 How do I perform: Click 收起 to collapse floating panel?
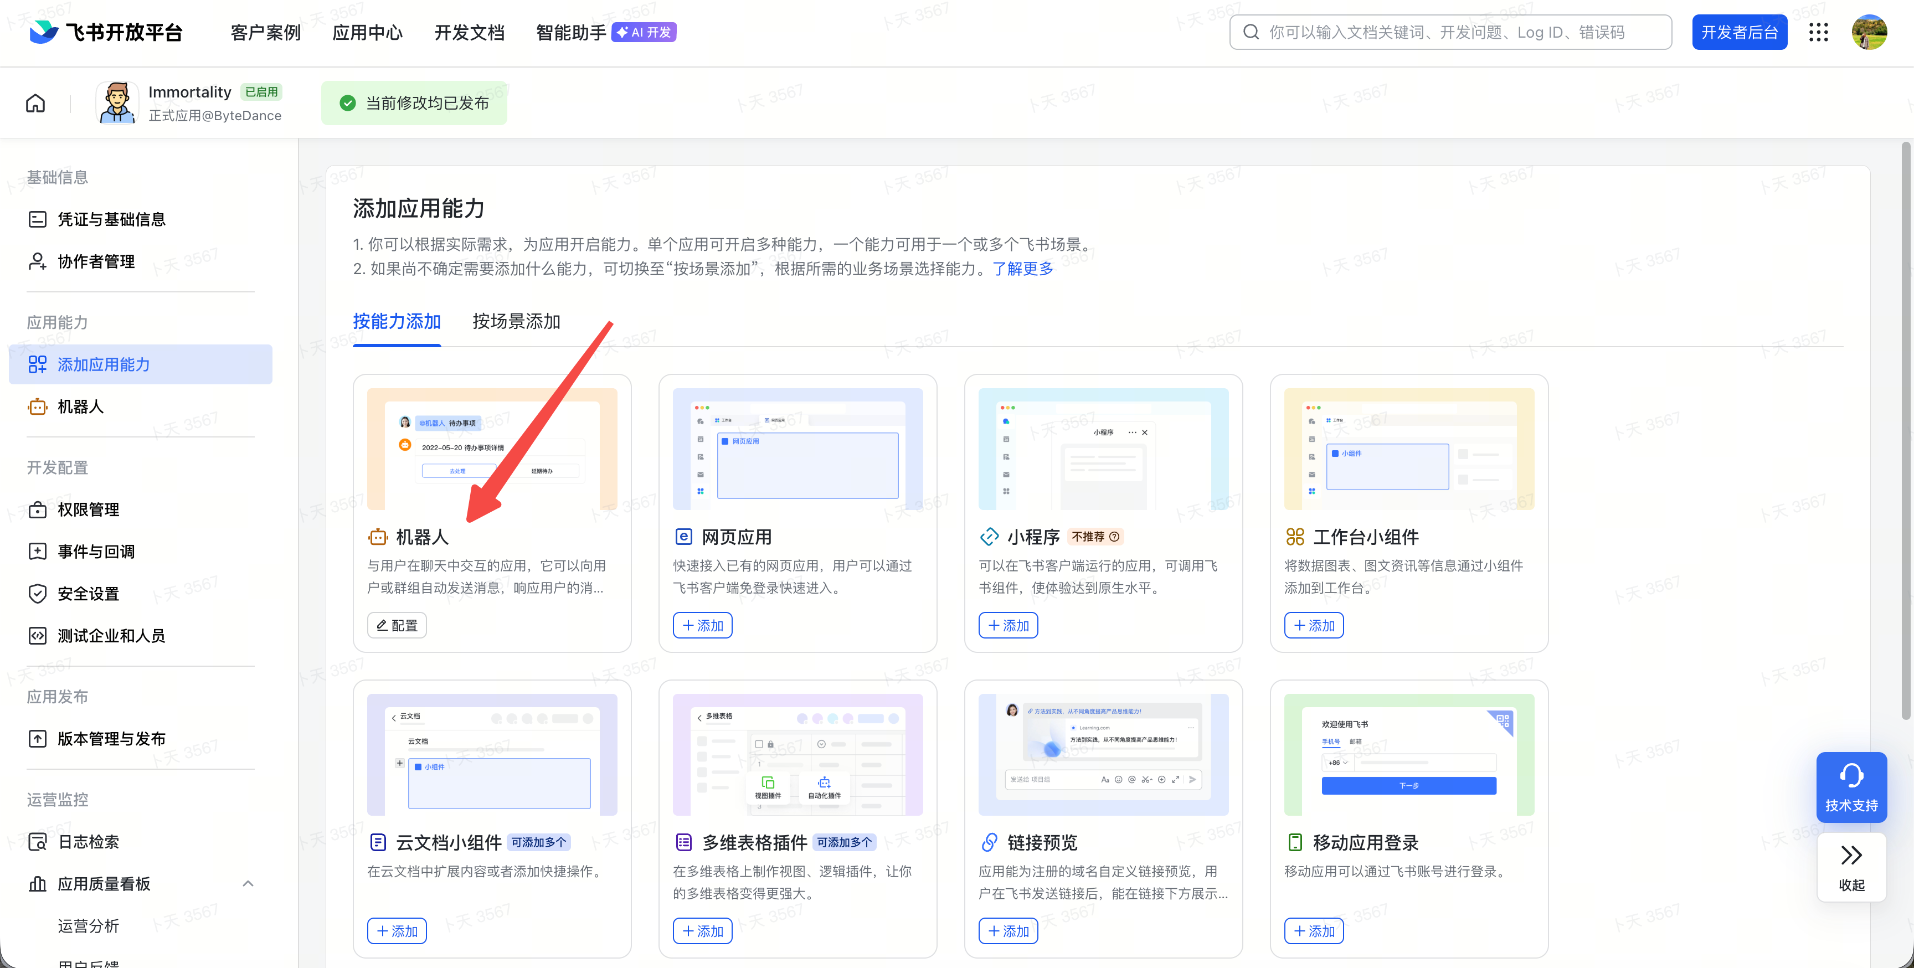(x=1851, y=867)
